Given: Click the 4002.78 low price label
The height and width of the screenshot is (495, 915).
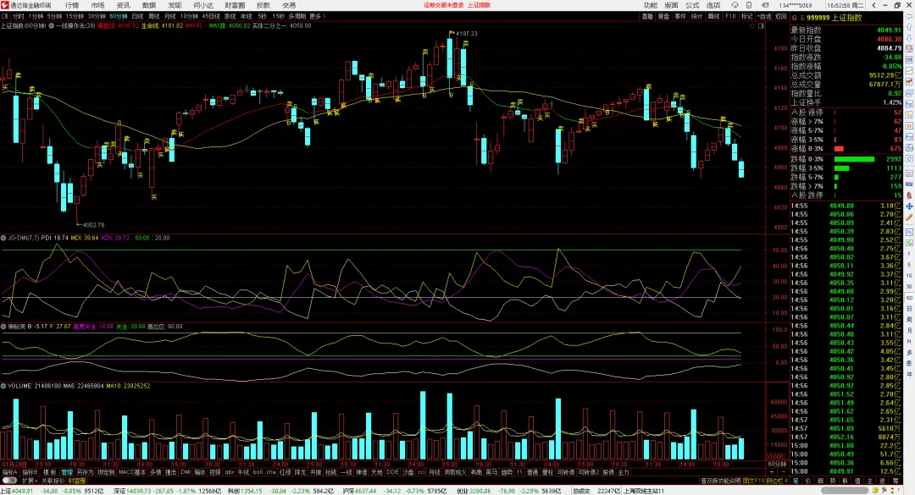Looking at the screenshot, I should pyautogui.click(x=93, y=224).
